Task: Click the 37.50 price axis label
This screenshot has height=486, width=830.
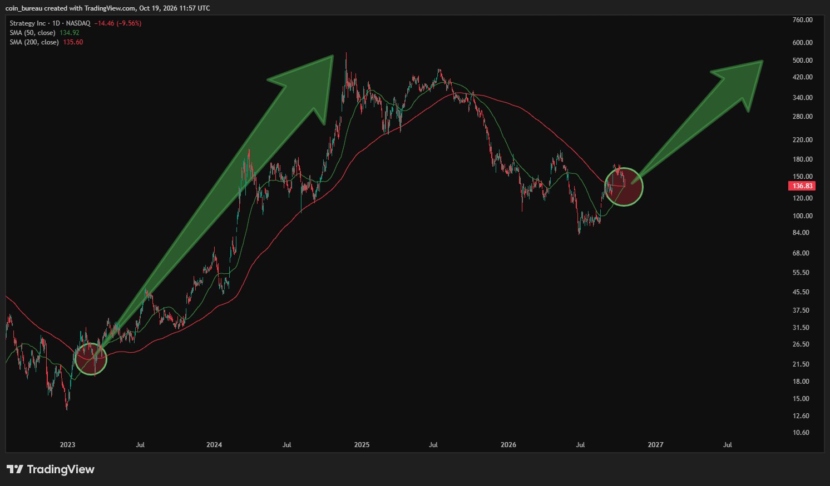Action: pos(802,310)
